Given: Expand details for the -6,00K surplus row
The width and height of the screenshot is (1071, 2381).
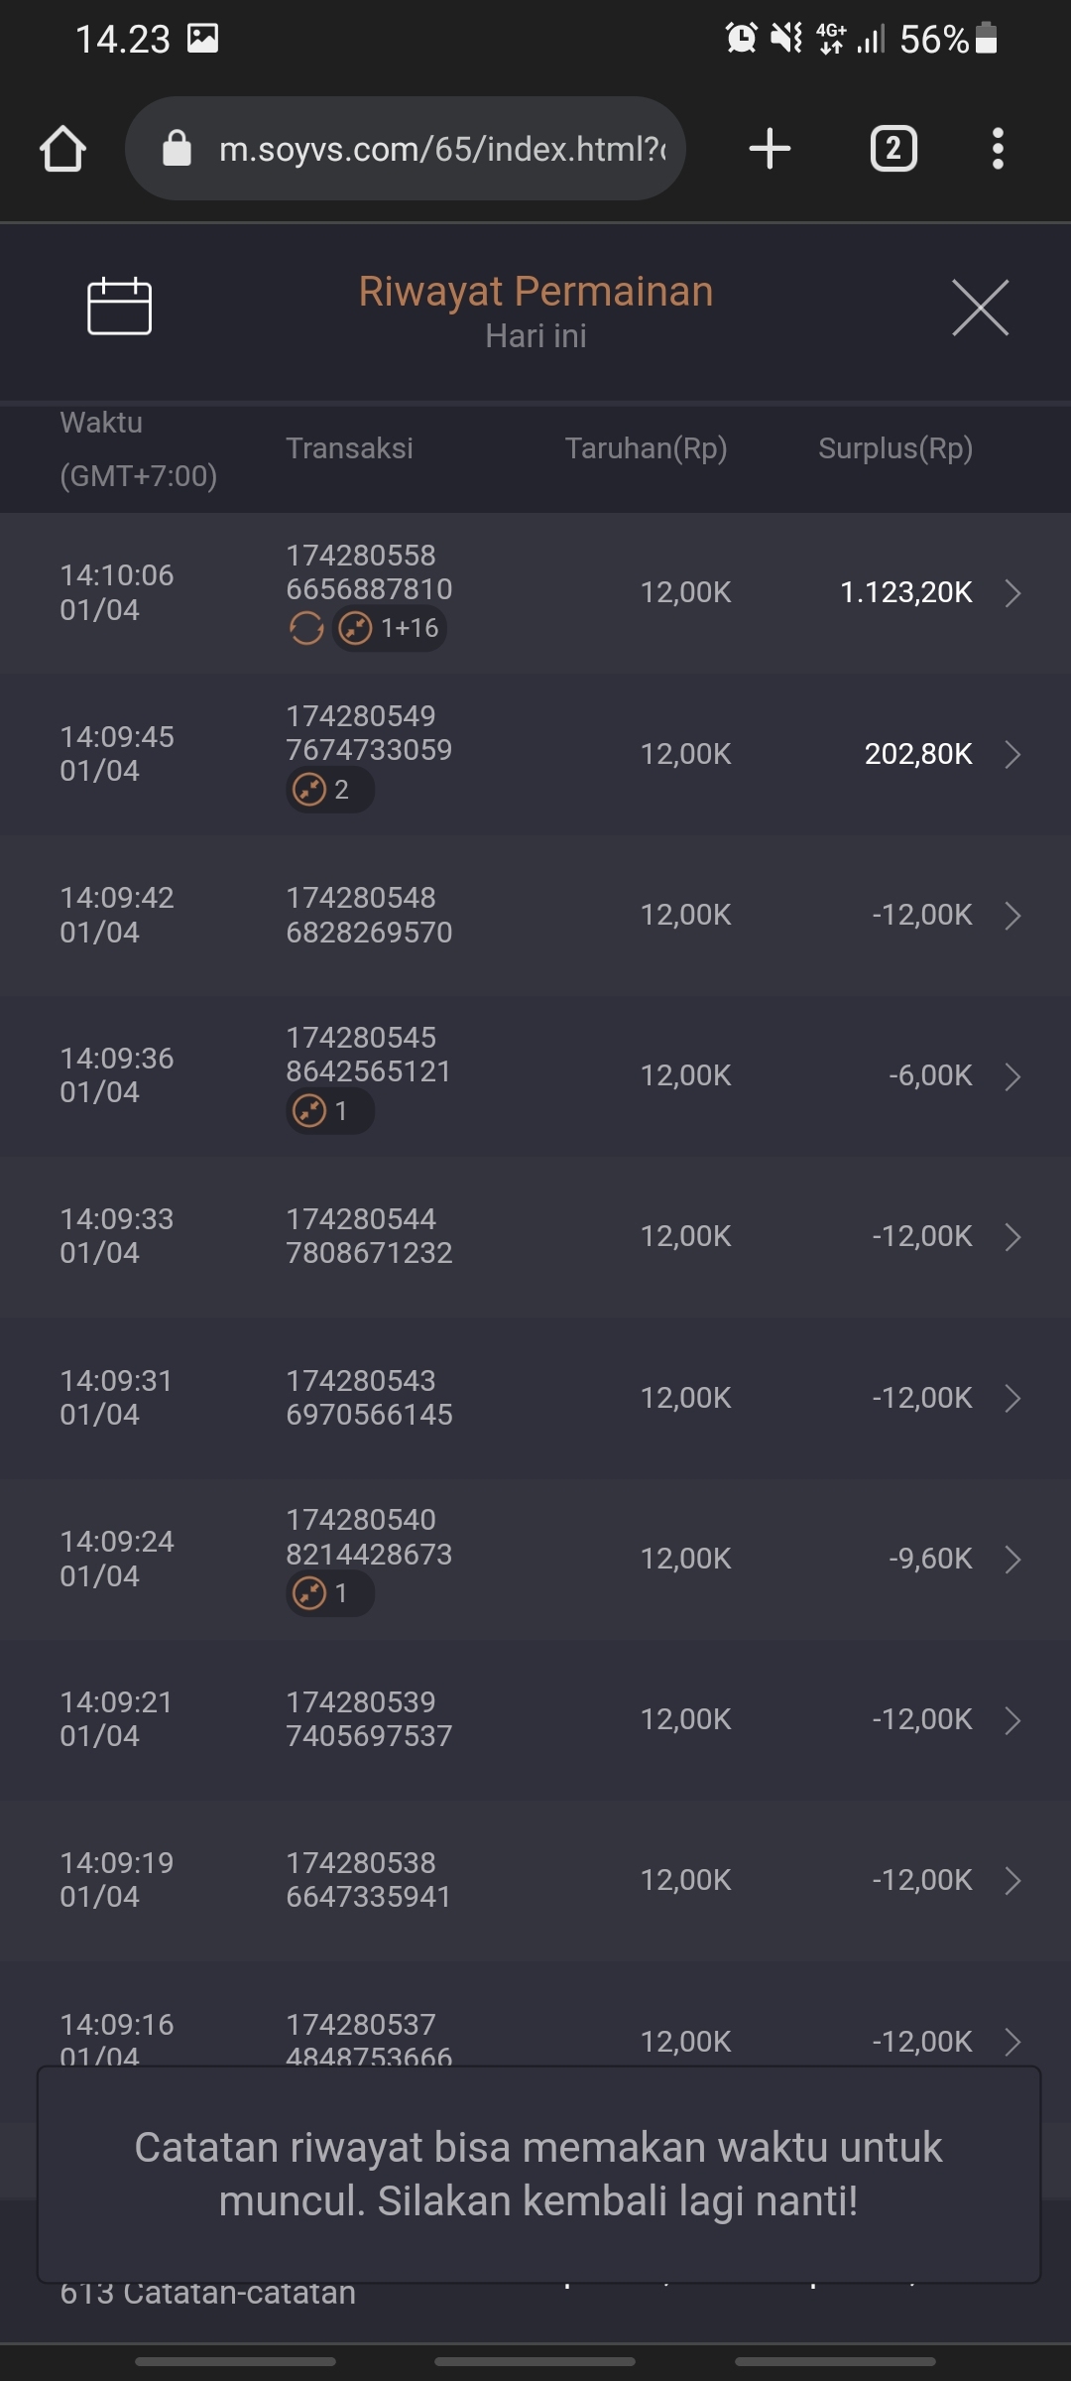Looking at the screenshot, I should [1012, 1076].
